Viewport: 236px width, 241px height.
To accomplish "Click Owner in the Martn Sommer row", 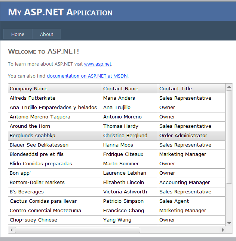I will (191, 164).
